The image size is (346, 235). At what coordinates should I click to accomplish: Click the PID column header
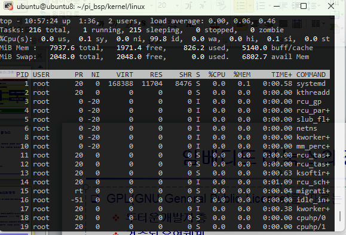[x=23, y=75]
